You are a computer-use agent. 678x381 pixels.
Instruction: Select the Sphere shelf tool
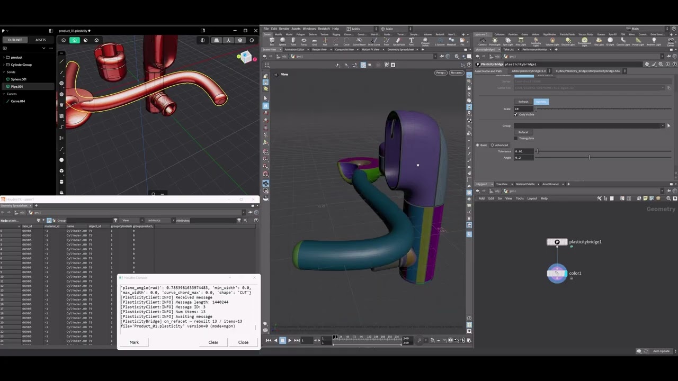point(282,41)
